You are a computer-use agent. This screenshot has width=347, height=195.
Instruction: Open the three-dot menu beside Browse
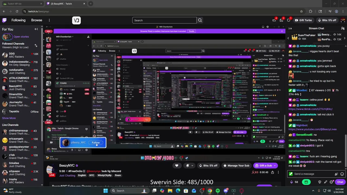[x=49, y=20]
